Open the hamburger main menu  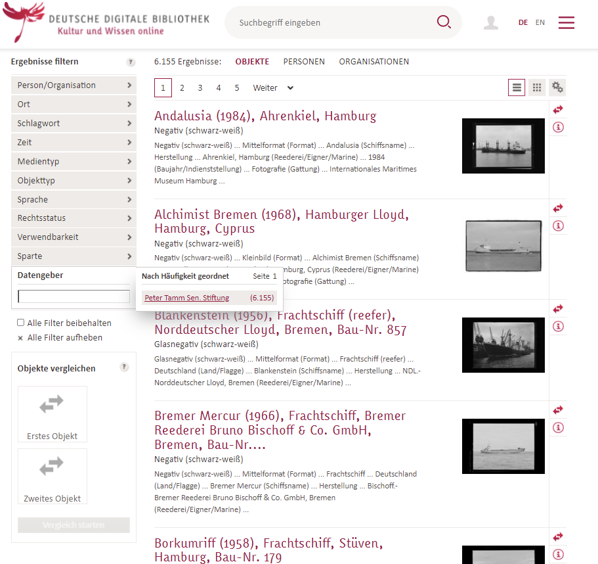(x=566, y=22)
